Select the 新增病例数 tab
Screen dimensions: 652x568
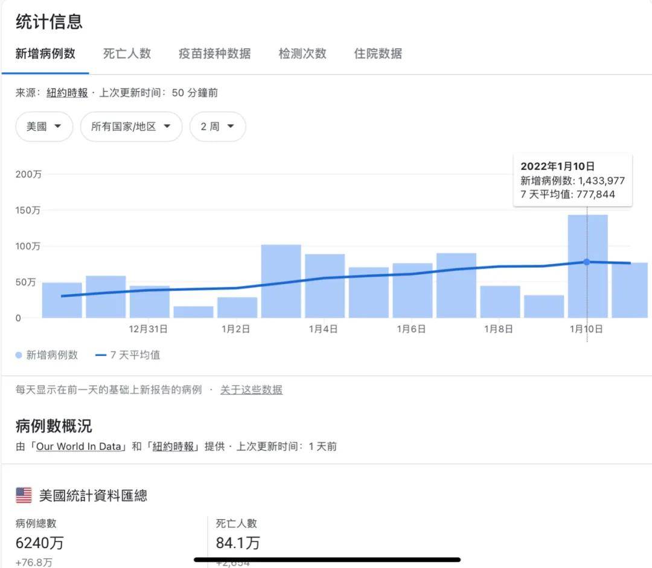[x=45, y=54]
